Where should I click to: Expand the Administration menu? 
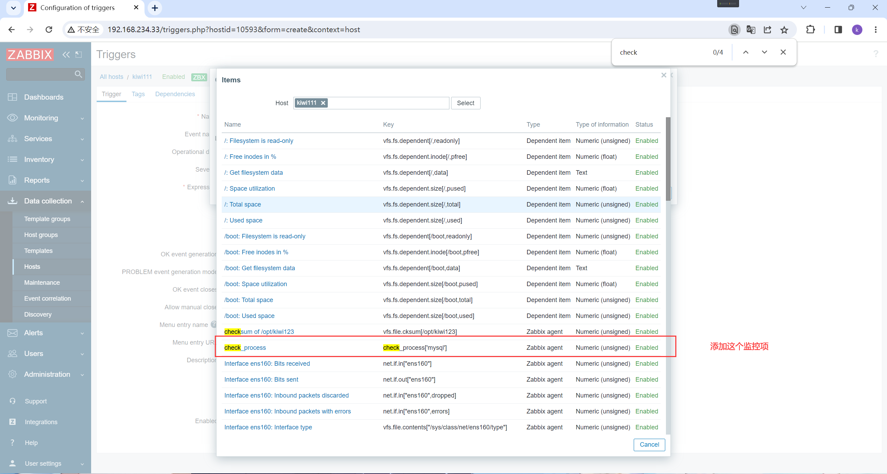[45, 374]
